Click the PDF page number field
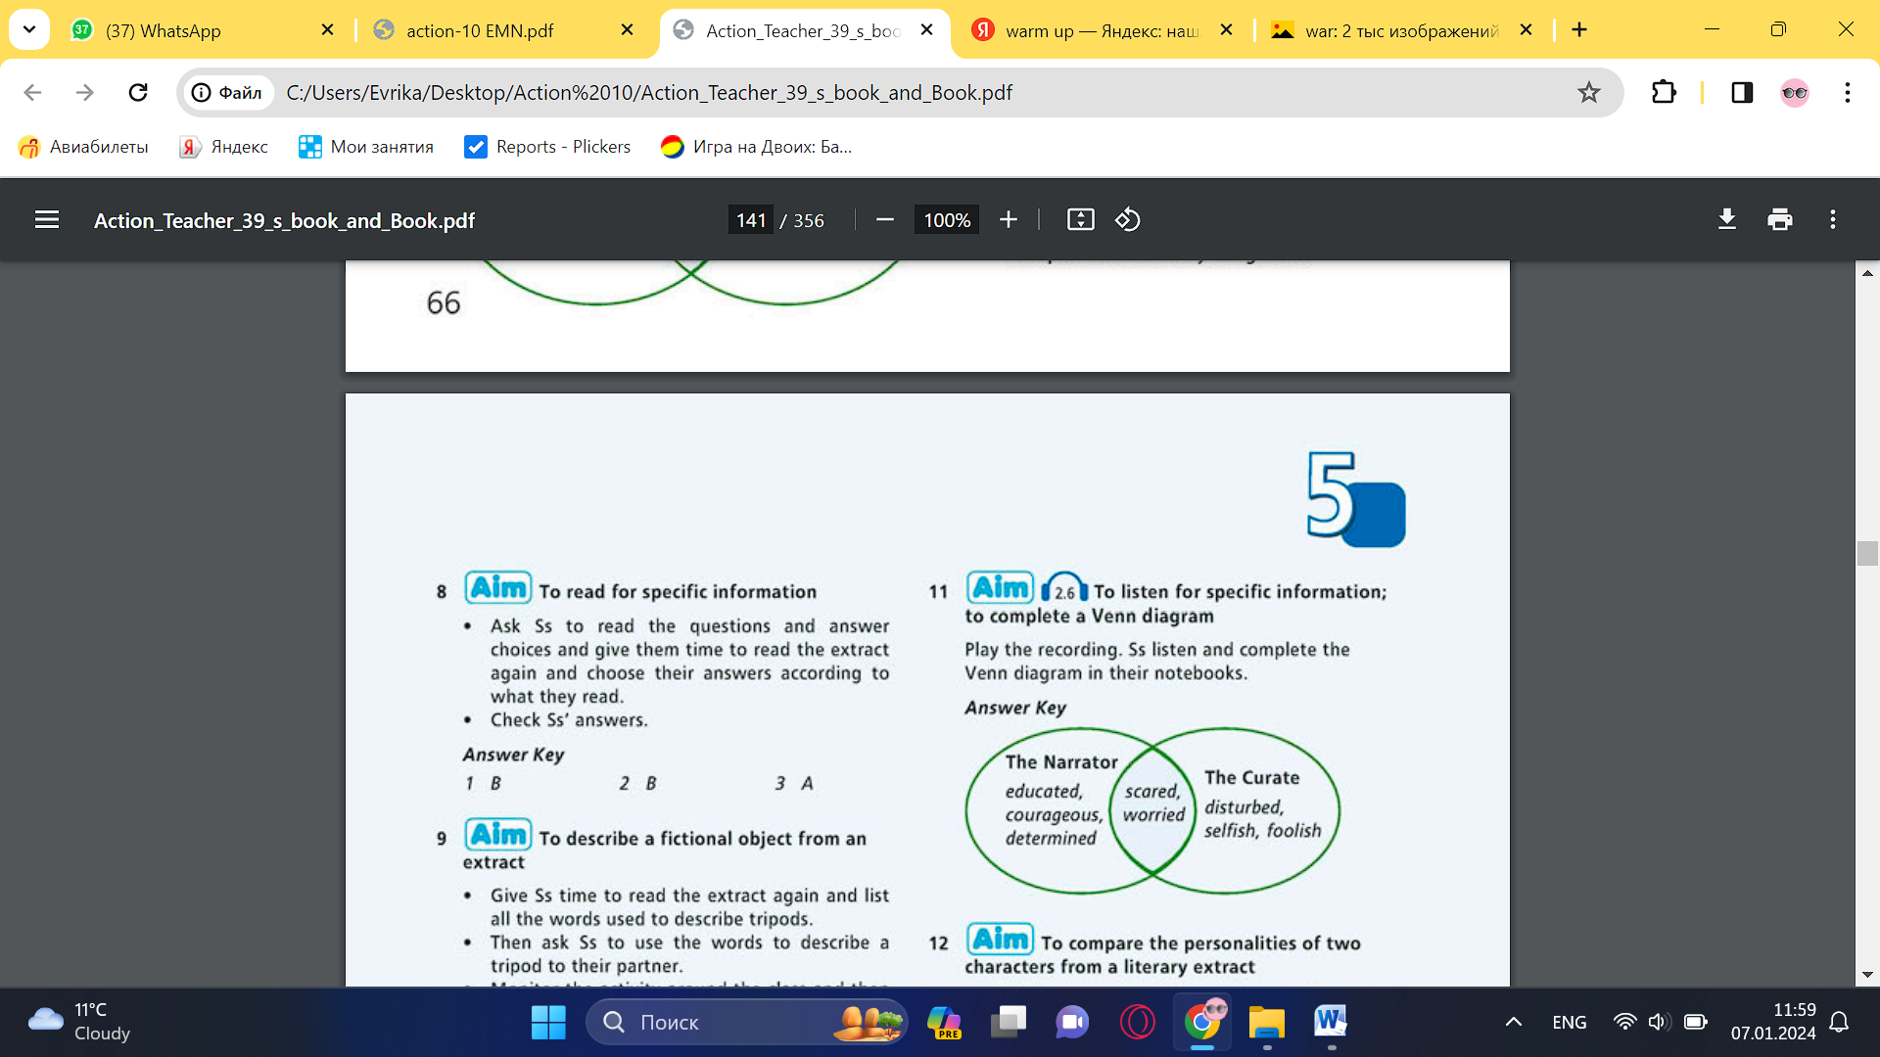The width and height of the screenshot is (1880, 1057). [x=751, y=220]
